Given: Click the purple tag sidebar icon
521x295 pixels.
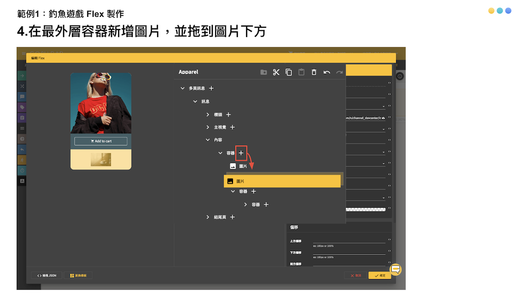Looking at the screenshot, I should [22, 107].
